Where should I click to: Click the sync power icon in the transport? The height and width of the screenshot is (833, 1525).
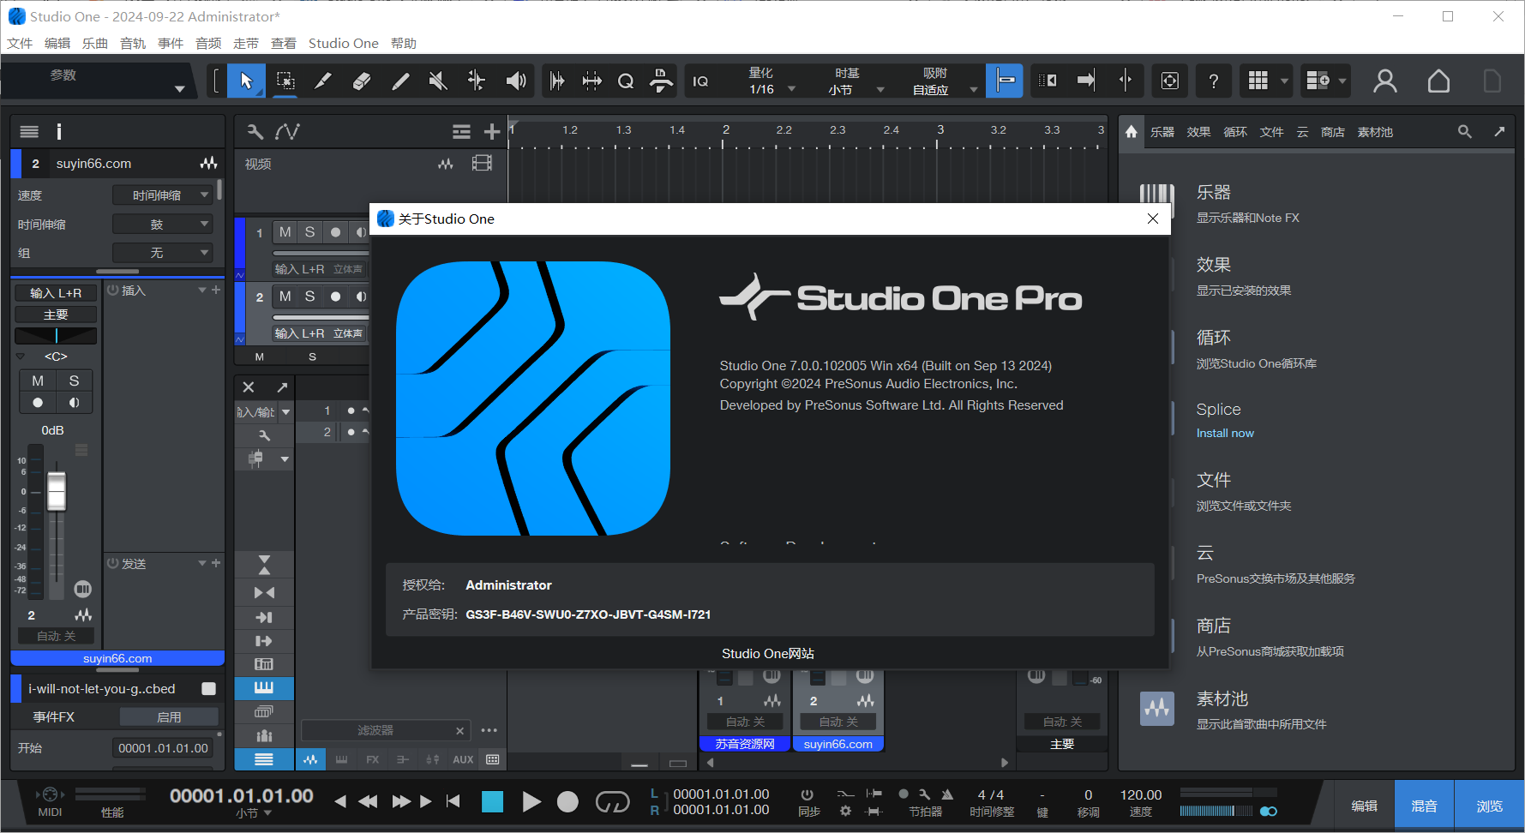(x=808, y=795)
